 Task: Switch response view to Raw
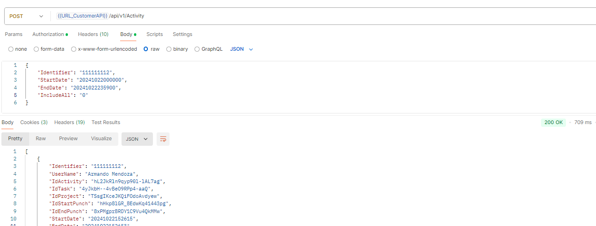(41, 138)
